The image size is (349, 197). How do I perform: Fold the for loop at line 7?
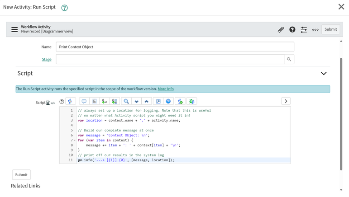tap(75, 141)
